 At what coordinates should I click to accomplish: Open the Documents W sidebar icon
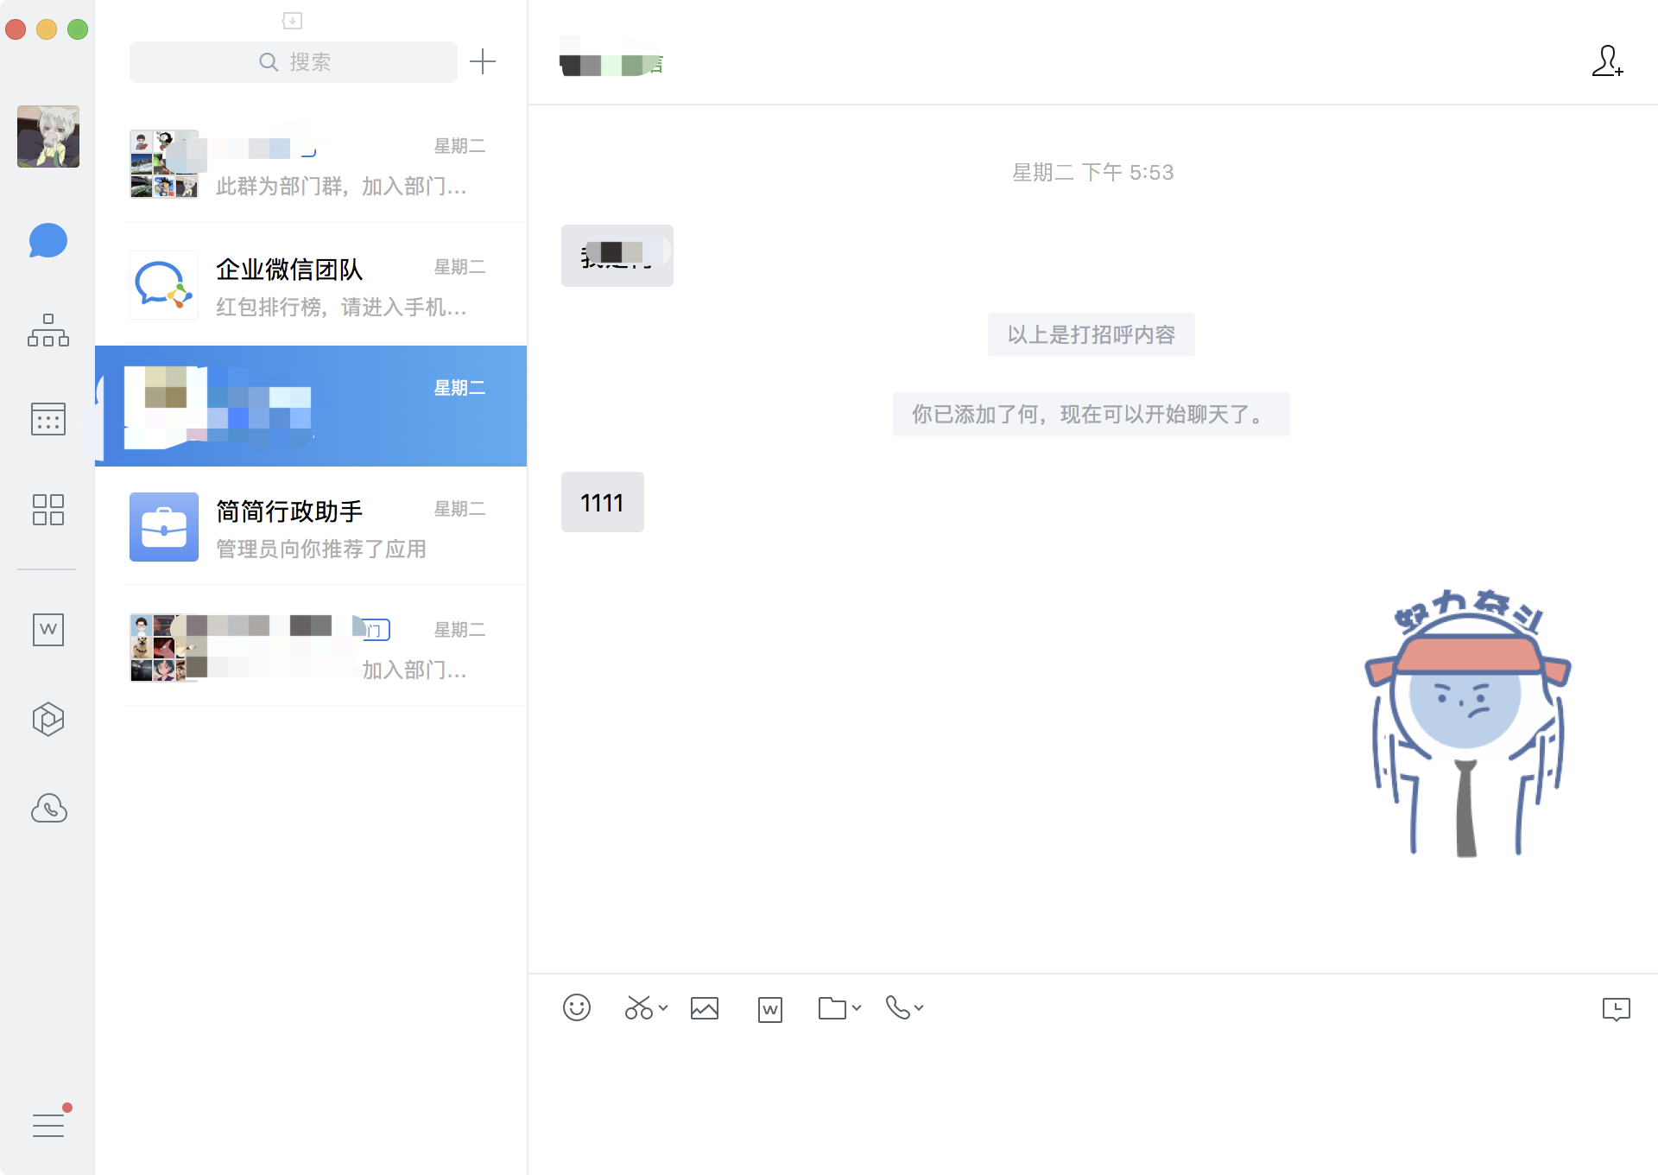tap(47, 629)
